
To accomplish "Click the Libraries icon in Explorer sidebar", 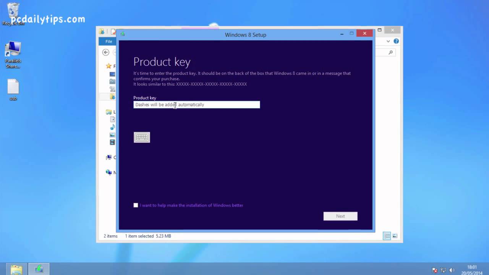I will [109, 112].
